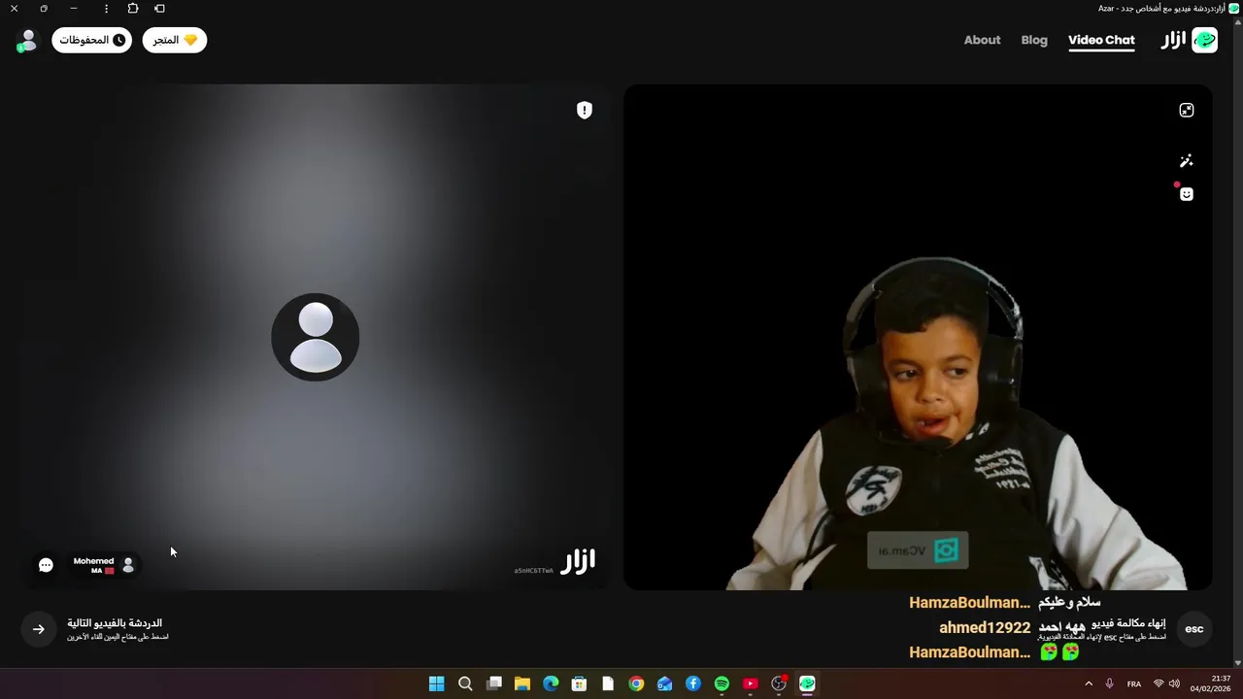Open the report shield icon on partner video

[585, 111]
